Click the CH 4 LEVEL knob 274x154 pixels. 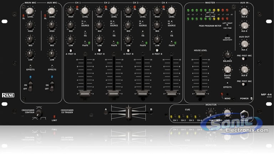point(171,11)
